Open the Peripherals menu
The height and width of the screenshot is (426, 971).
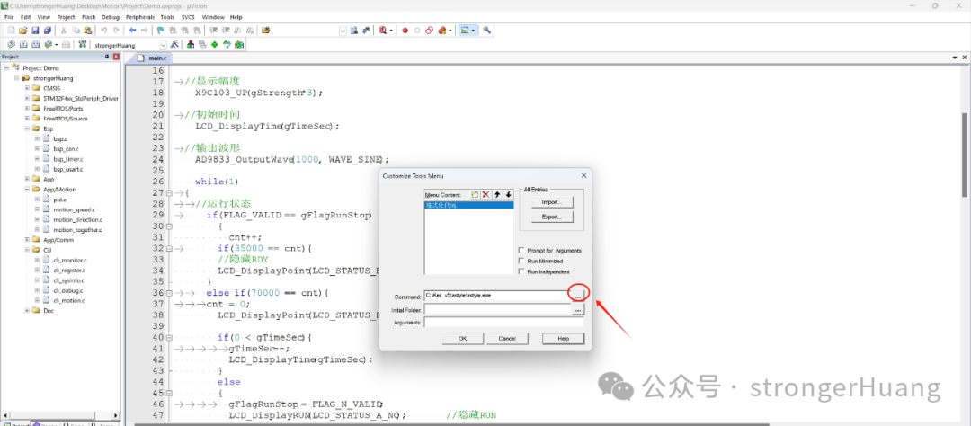140,17
